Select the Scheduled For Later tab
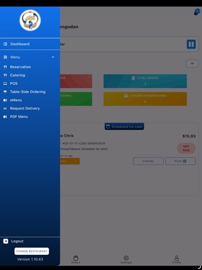The image size is (202, 270). tap(124, 127)
